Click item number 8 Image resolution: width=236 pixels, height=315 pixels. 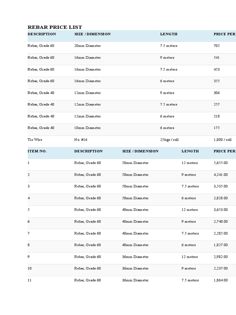pyautogui.click(x=29, y=245)
